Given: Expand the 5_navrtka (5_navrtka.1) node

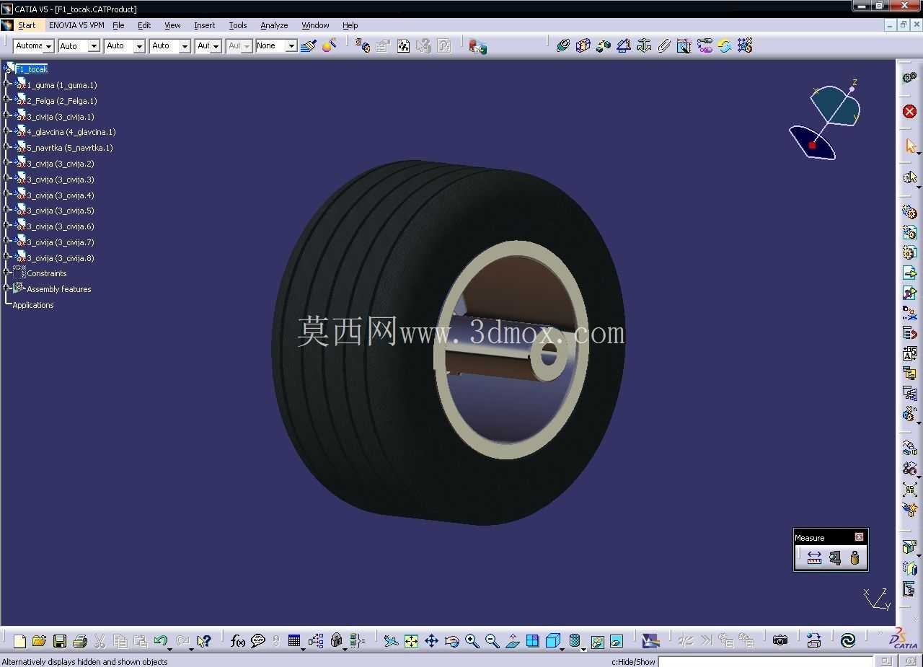Looking at the screenshot, I should (x=6, y=148).
